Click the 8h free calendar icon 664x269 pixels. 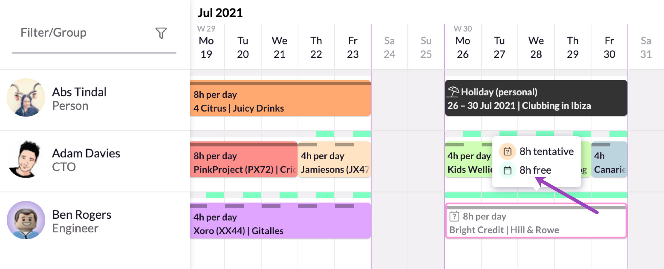coord(507,170)
